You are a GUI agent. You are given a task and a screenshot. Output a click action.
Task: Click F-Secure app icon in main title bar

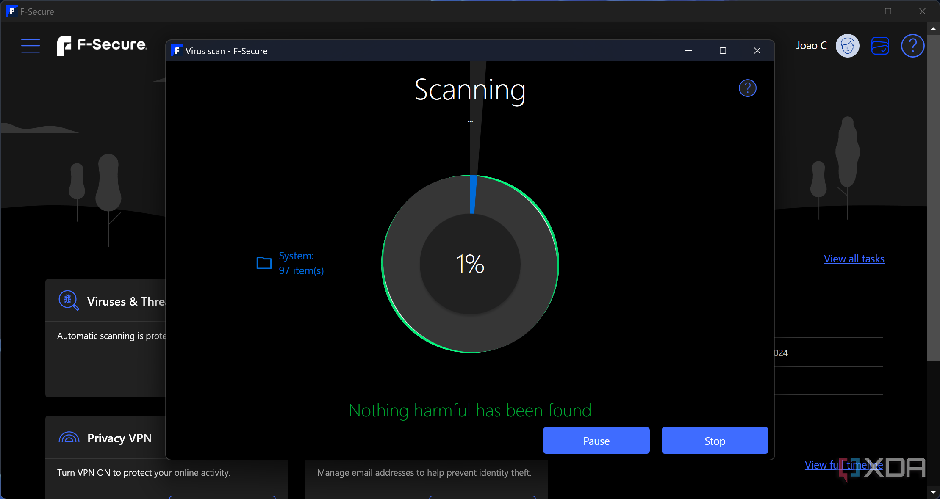click(11, 11)
